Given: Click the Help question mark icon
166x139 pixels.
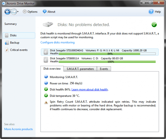Looking at the screenshot, I should click(x=151, y=12).
